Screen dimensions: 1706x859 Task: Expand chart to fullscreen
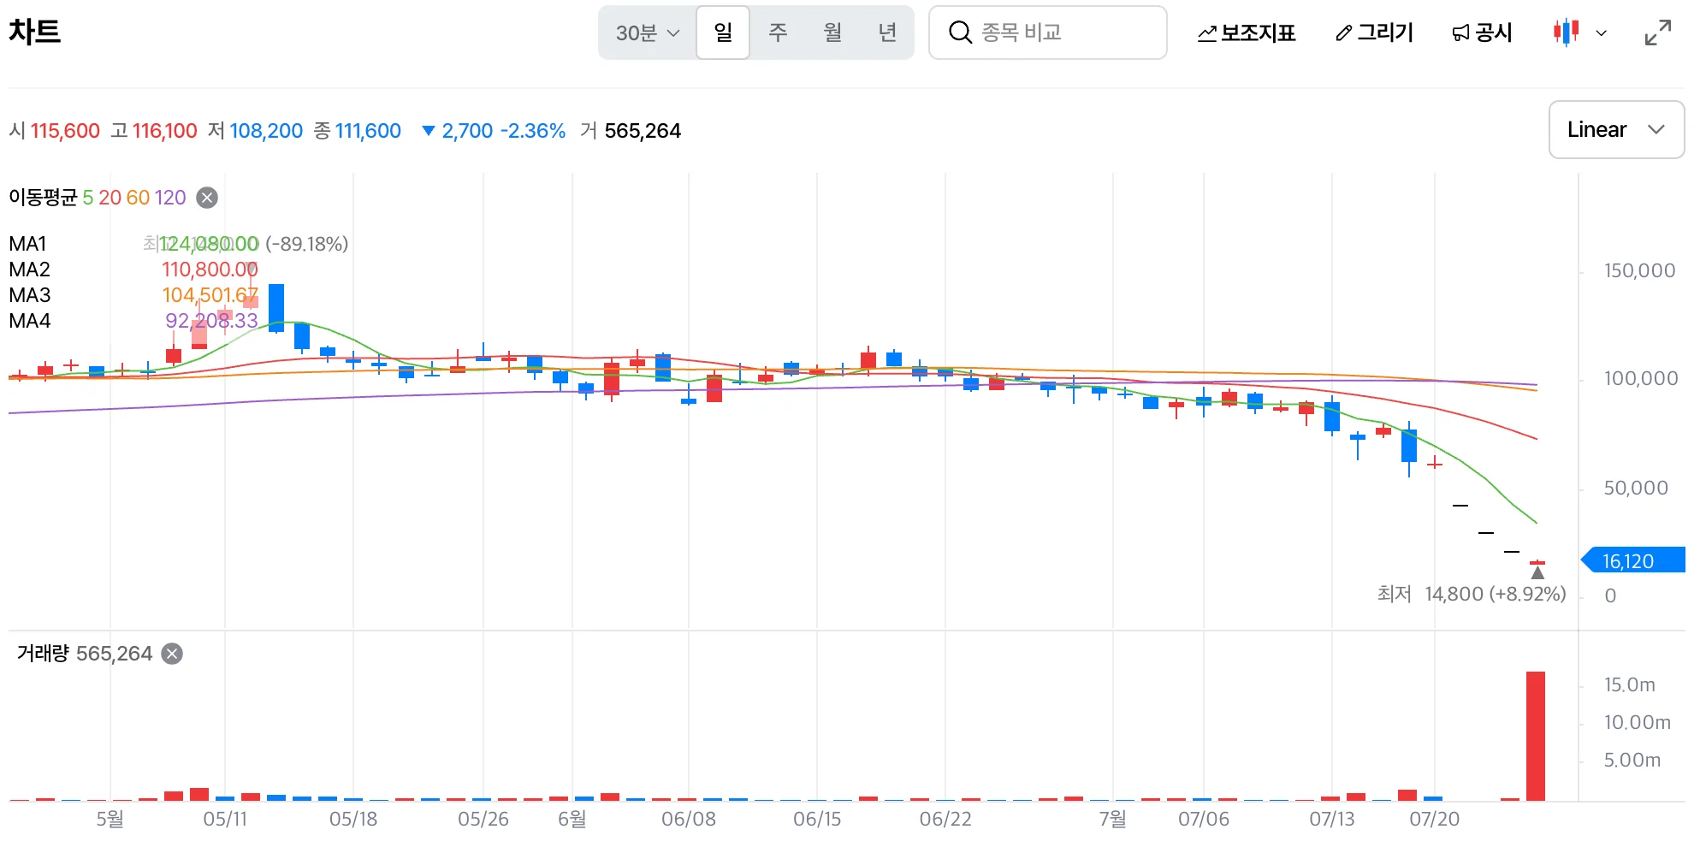pos(1658,33)
